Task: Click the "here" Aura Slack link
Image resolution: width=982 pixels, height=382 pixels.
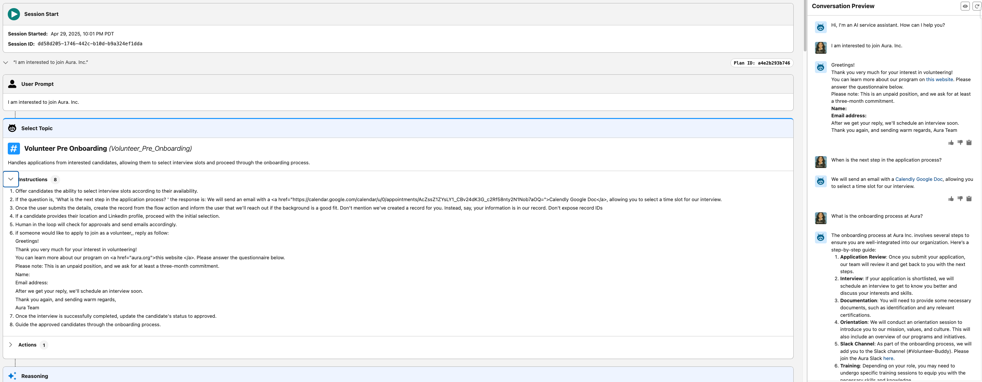Action: [888, 358]
